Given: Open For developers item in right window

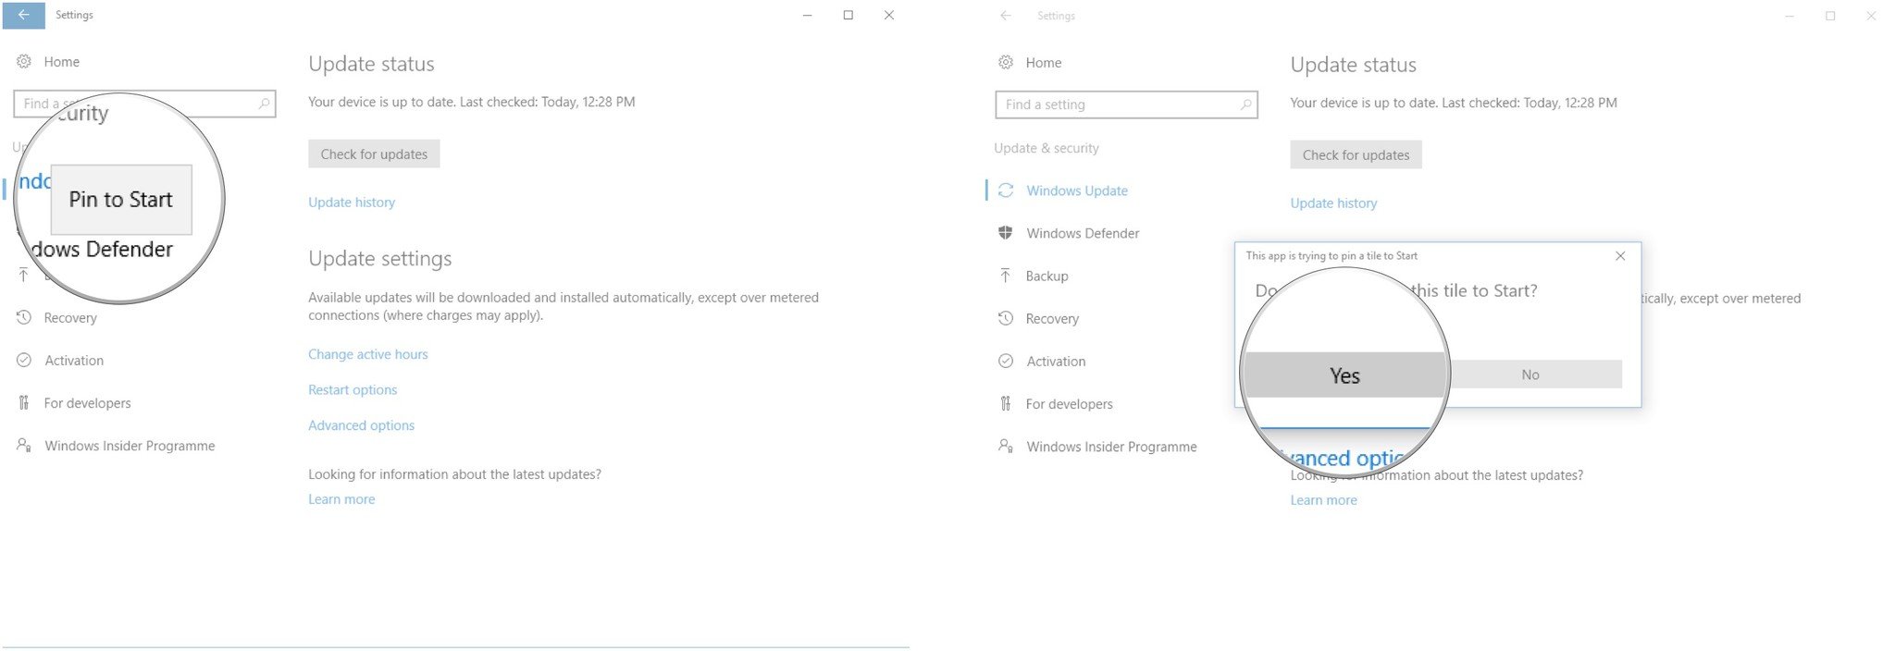Looking at the screenshot, I should (x=1069, y=404).
